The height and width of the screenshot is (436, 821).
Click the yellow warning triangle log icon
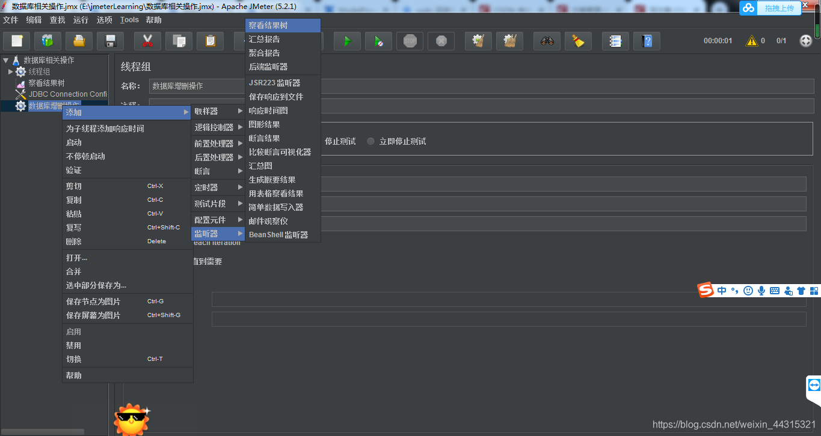[x=751, y=41]
